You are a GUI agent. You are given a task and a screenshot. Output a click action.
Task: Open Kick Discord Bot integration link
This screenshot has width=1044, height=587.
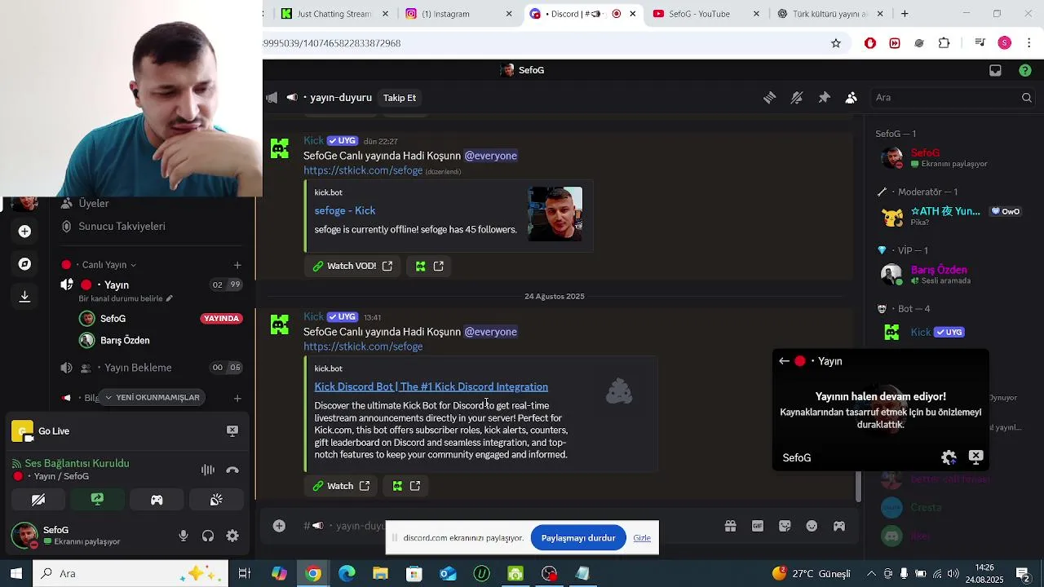click(431, 386)
